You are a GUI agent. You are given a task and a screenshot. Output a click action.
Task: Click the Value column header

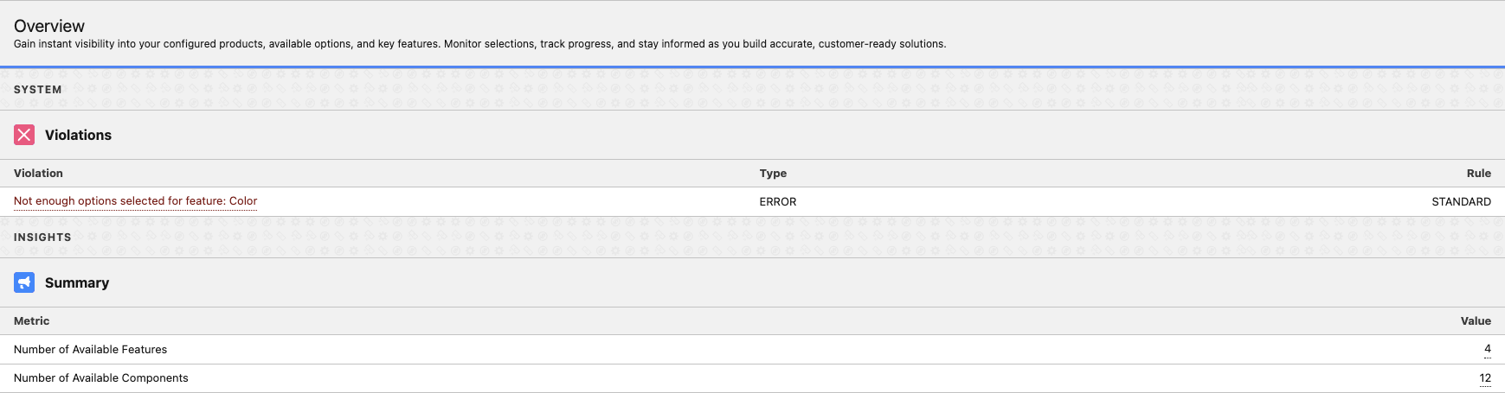[x=1476, y=320]
